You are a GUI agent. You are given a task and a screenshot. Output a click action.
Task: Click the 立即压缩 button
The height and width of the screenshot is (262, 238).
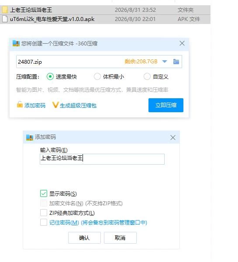pyautogui.click(x=166, y=105)
